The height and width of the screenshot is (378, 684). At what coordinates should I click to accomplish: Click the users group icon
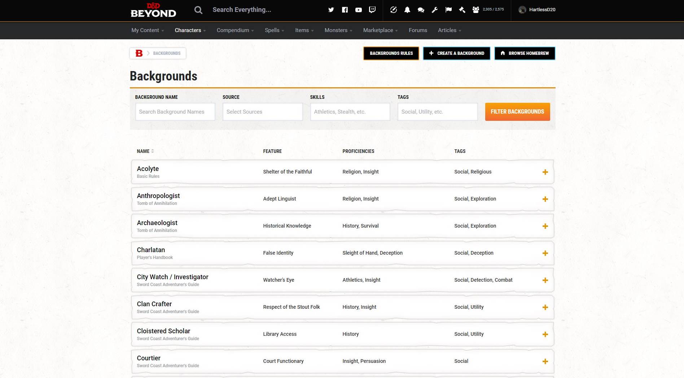pyautogui.click(x=476, y=10)
